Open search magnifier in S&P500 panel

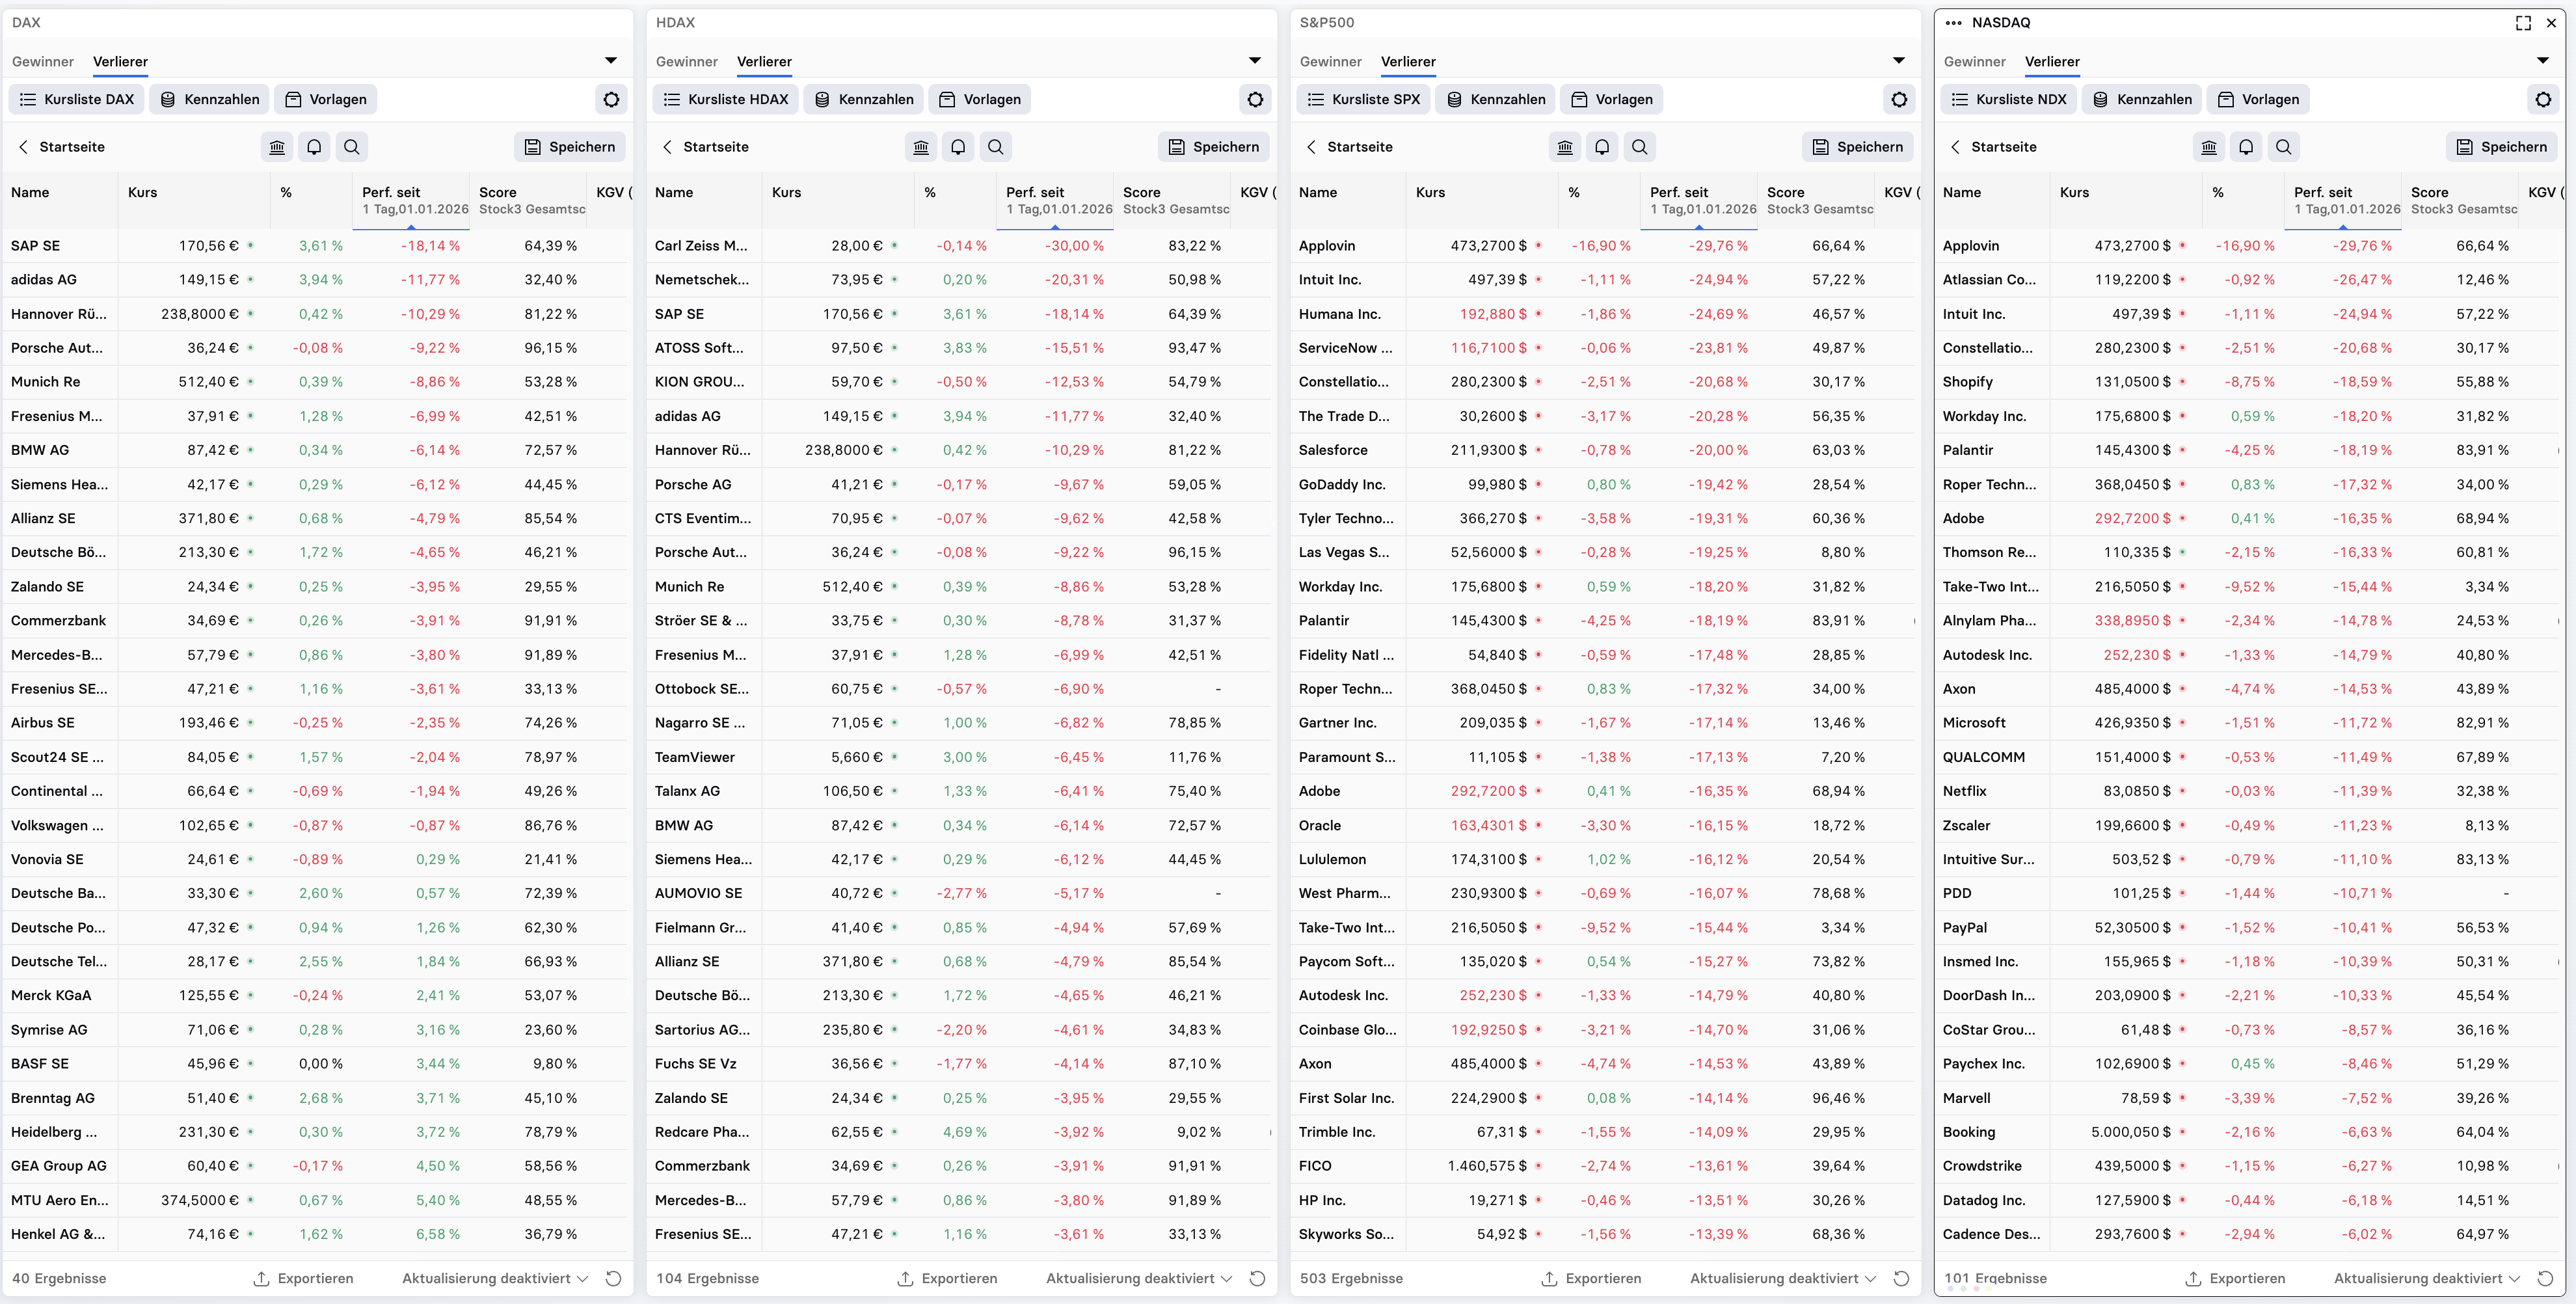tap(1639, 147)
